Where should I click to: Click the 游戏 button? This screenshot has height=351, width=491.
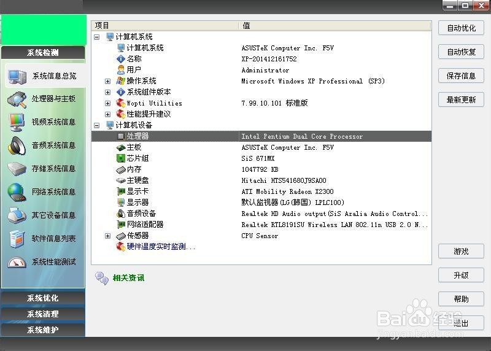(462, 251)
